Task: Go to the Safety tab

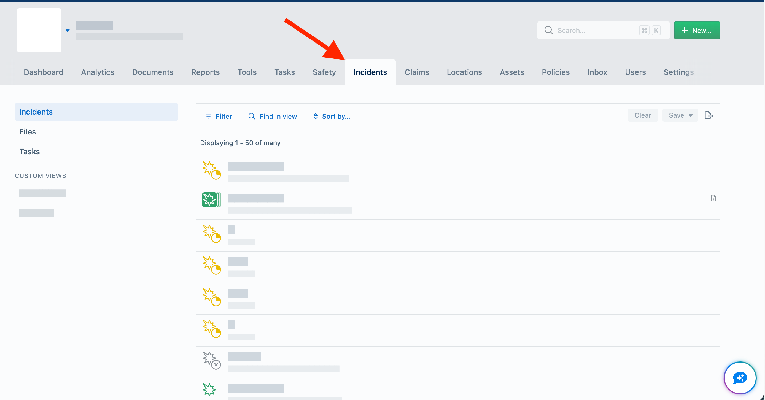Action: tap(324, 72)
